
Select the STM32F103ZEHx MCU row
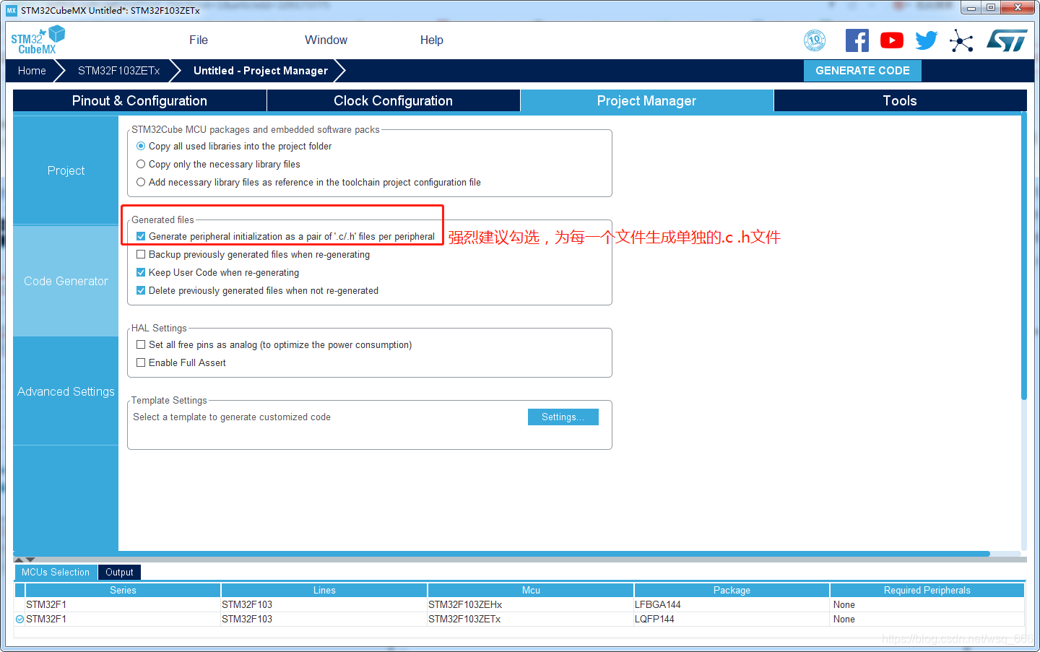[x=519, y=604]
